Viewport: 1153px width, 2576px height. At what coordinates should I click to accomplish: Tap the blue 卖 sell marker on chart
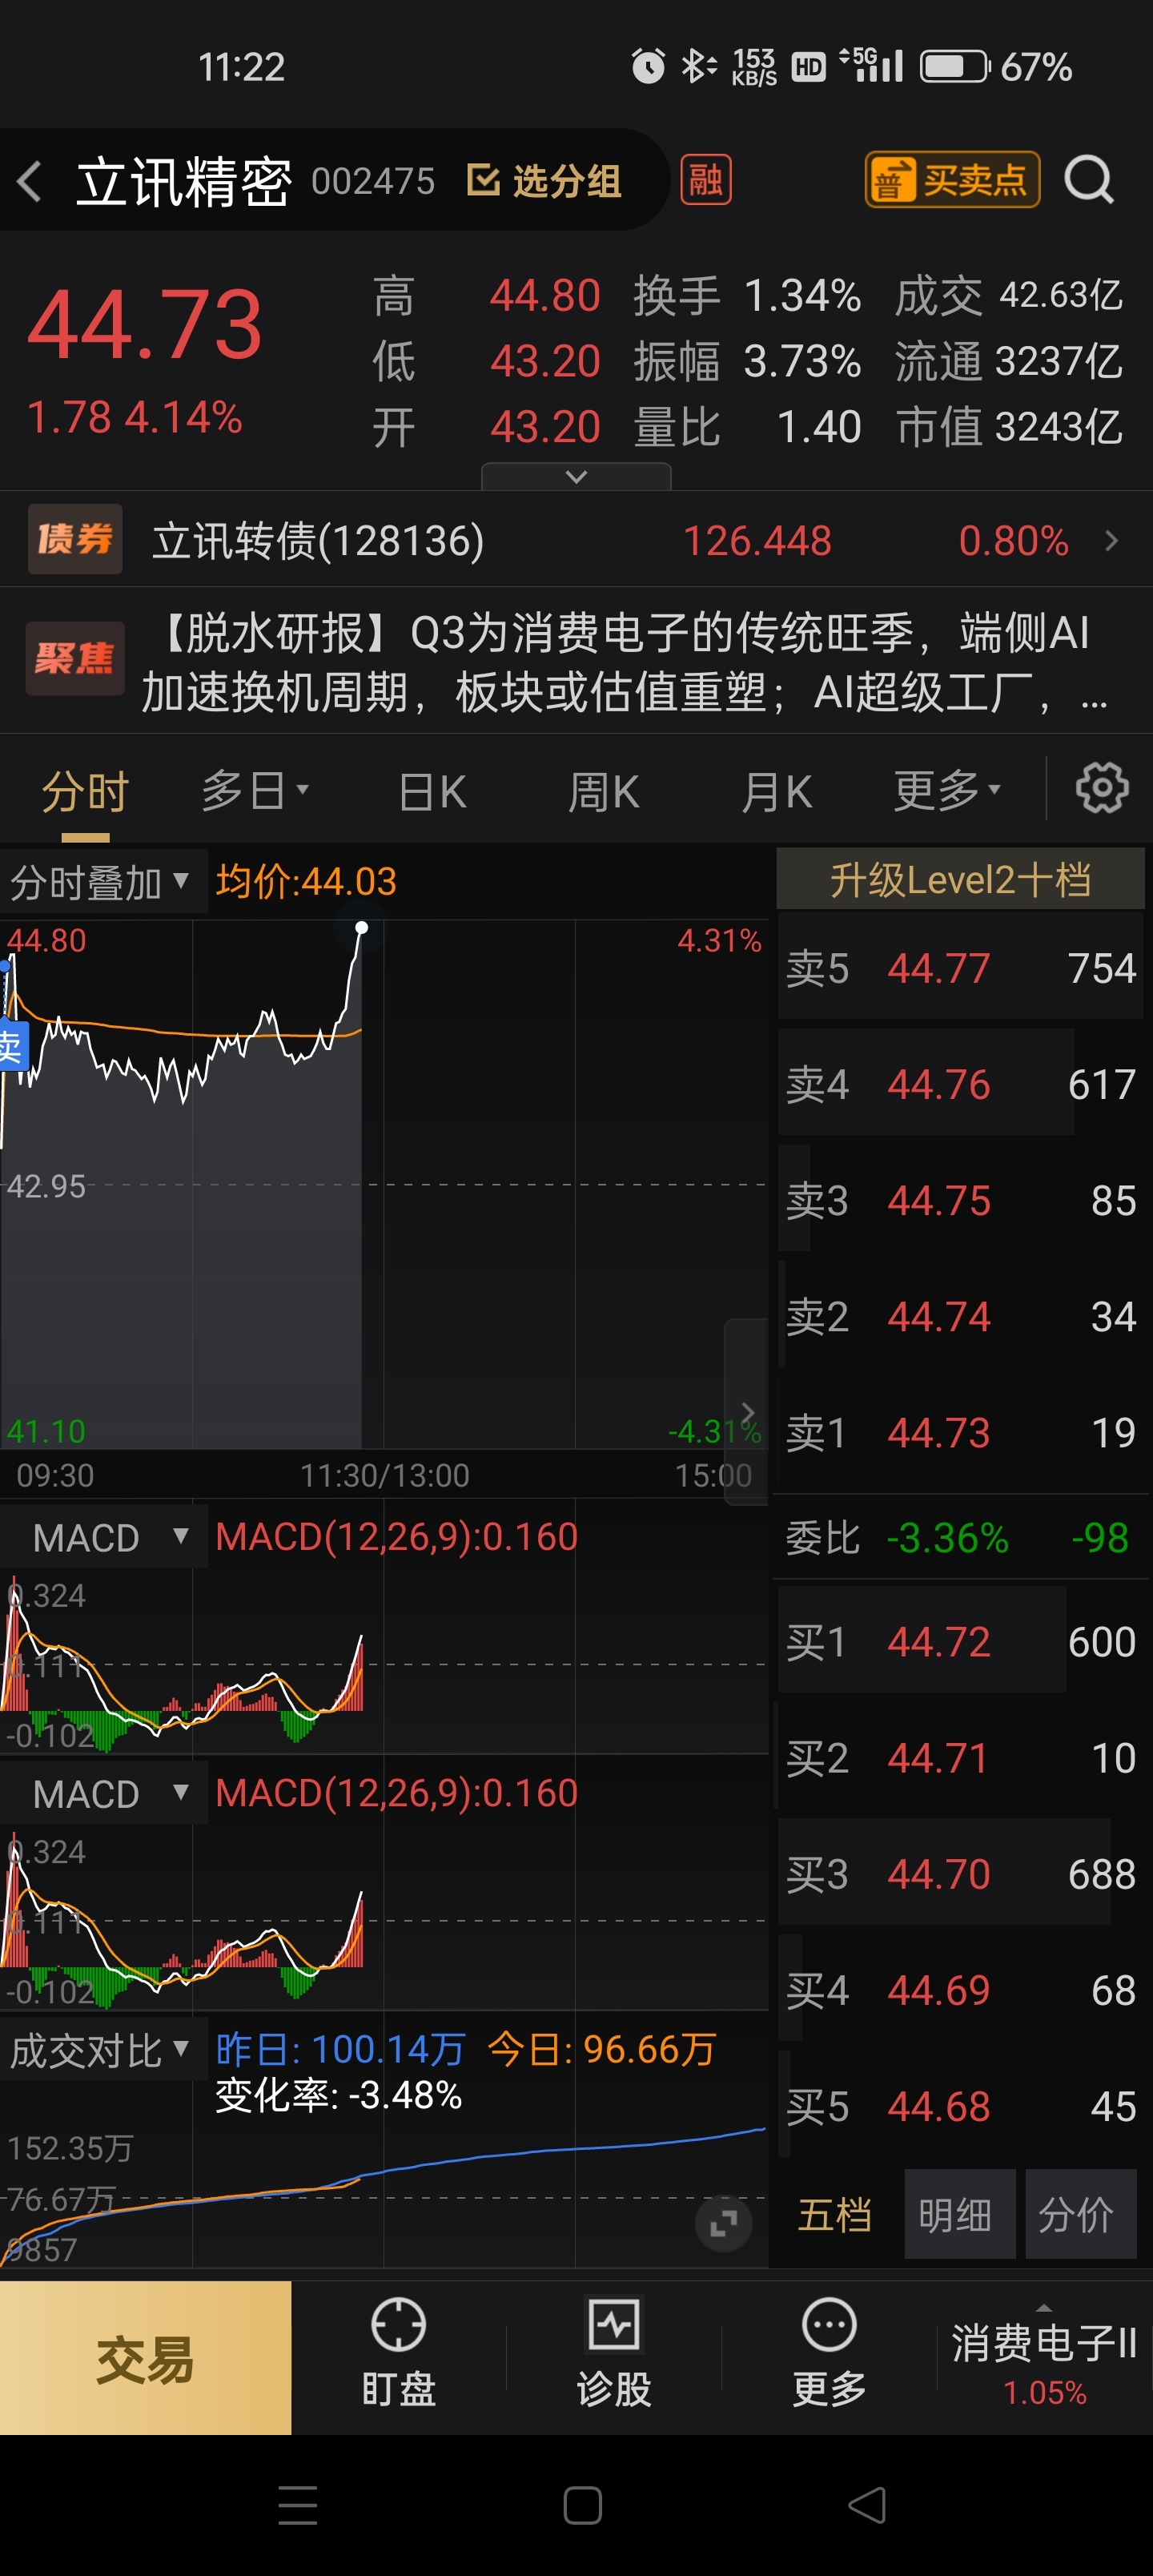pyautogui.click(x=12, y=1047)
